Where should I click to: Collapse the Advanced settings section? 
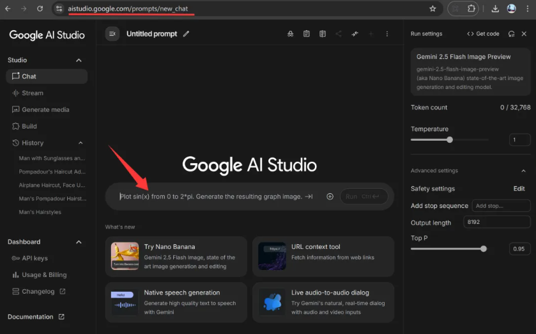(x=523, y=171)
